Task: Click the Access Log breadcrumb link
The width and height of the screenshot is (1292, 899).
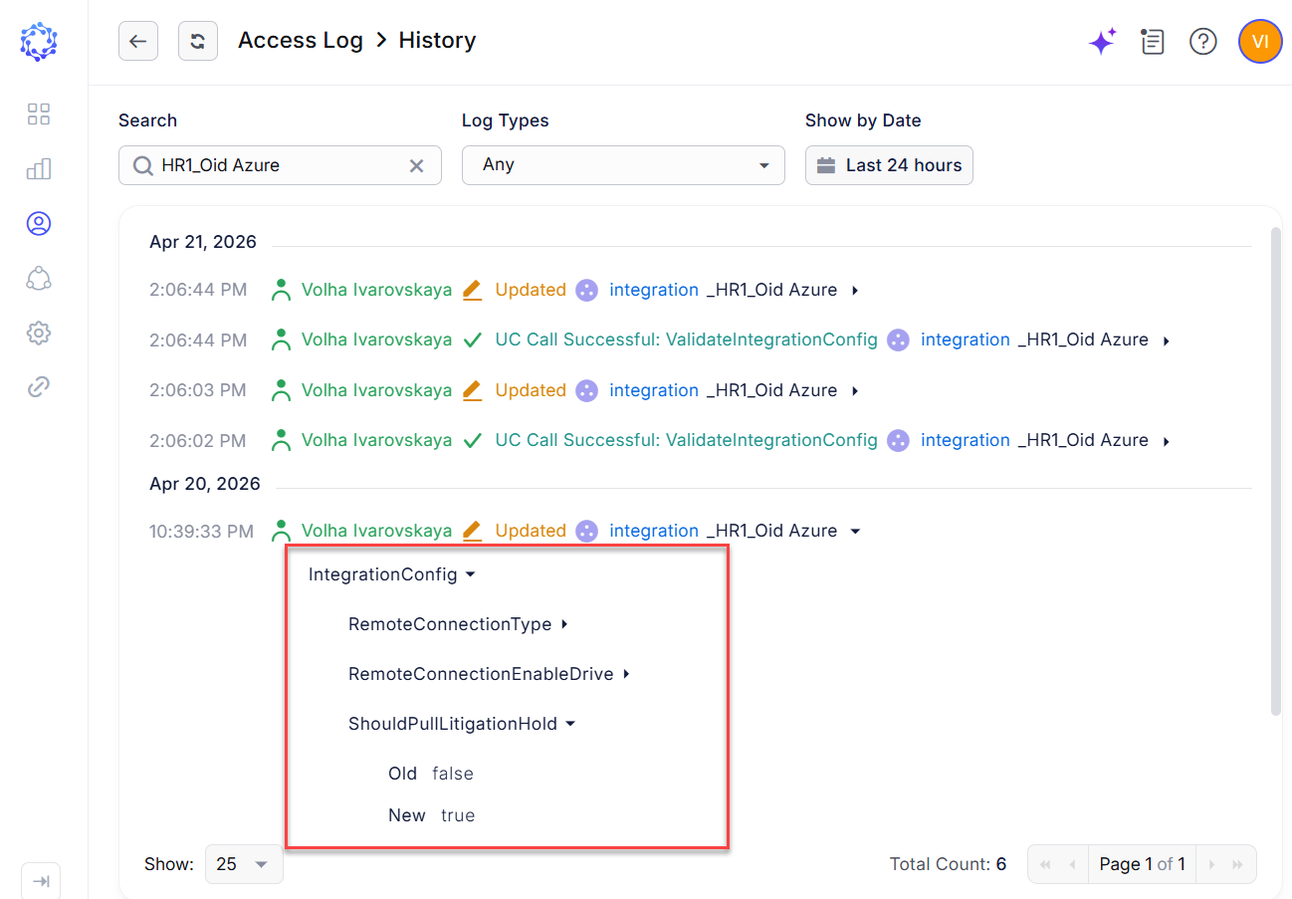Action: click(x=301, y=41)
